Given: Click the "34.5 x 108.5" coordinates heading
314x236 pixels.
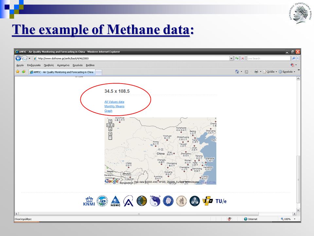Looking at the screenshot, I should (117, 91).
